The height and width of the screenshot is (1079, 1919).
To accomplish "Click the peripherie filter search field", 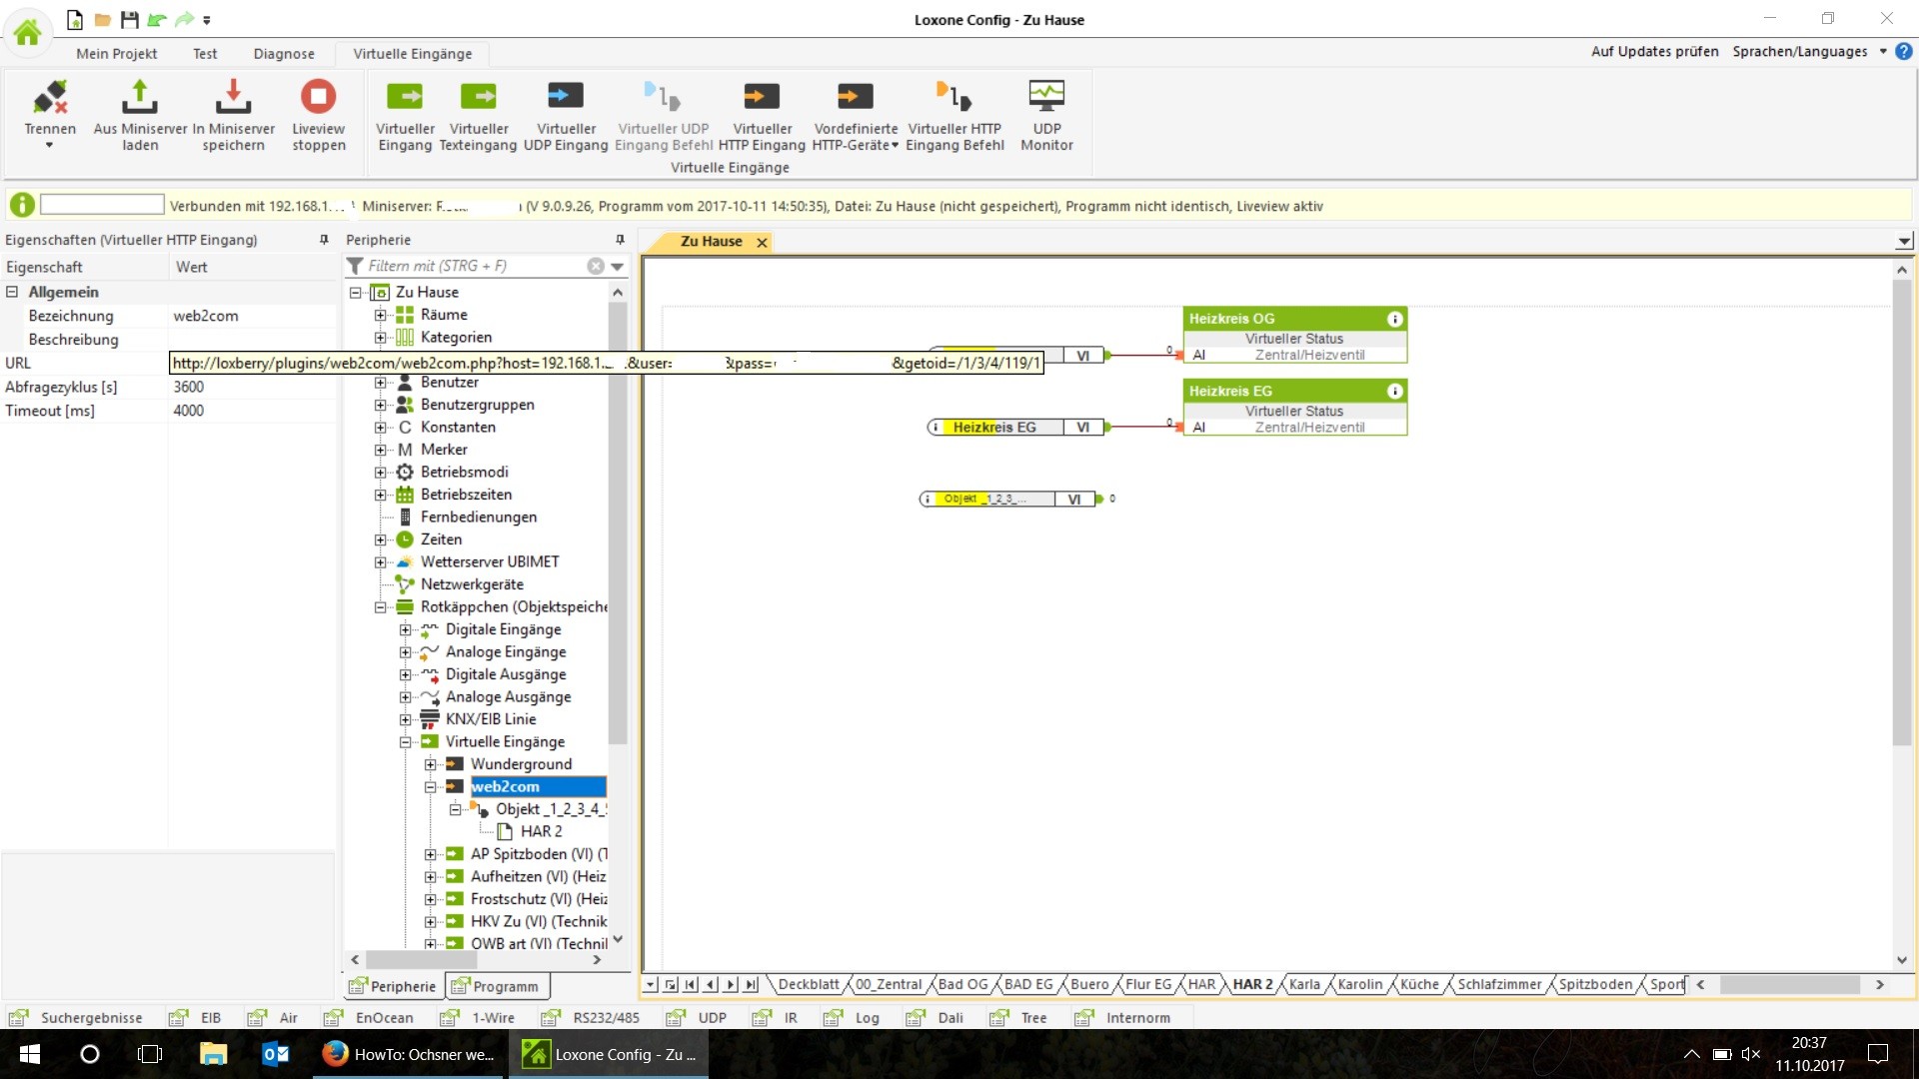I will [470, 266].
